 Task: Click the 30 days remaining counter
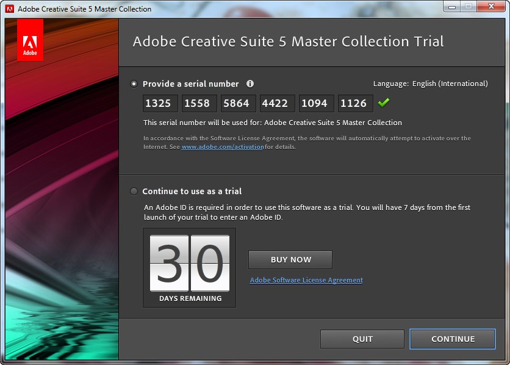pyautogui.click(x=189, y=267)
